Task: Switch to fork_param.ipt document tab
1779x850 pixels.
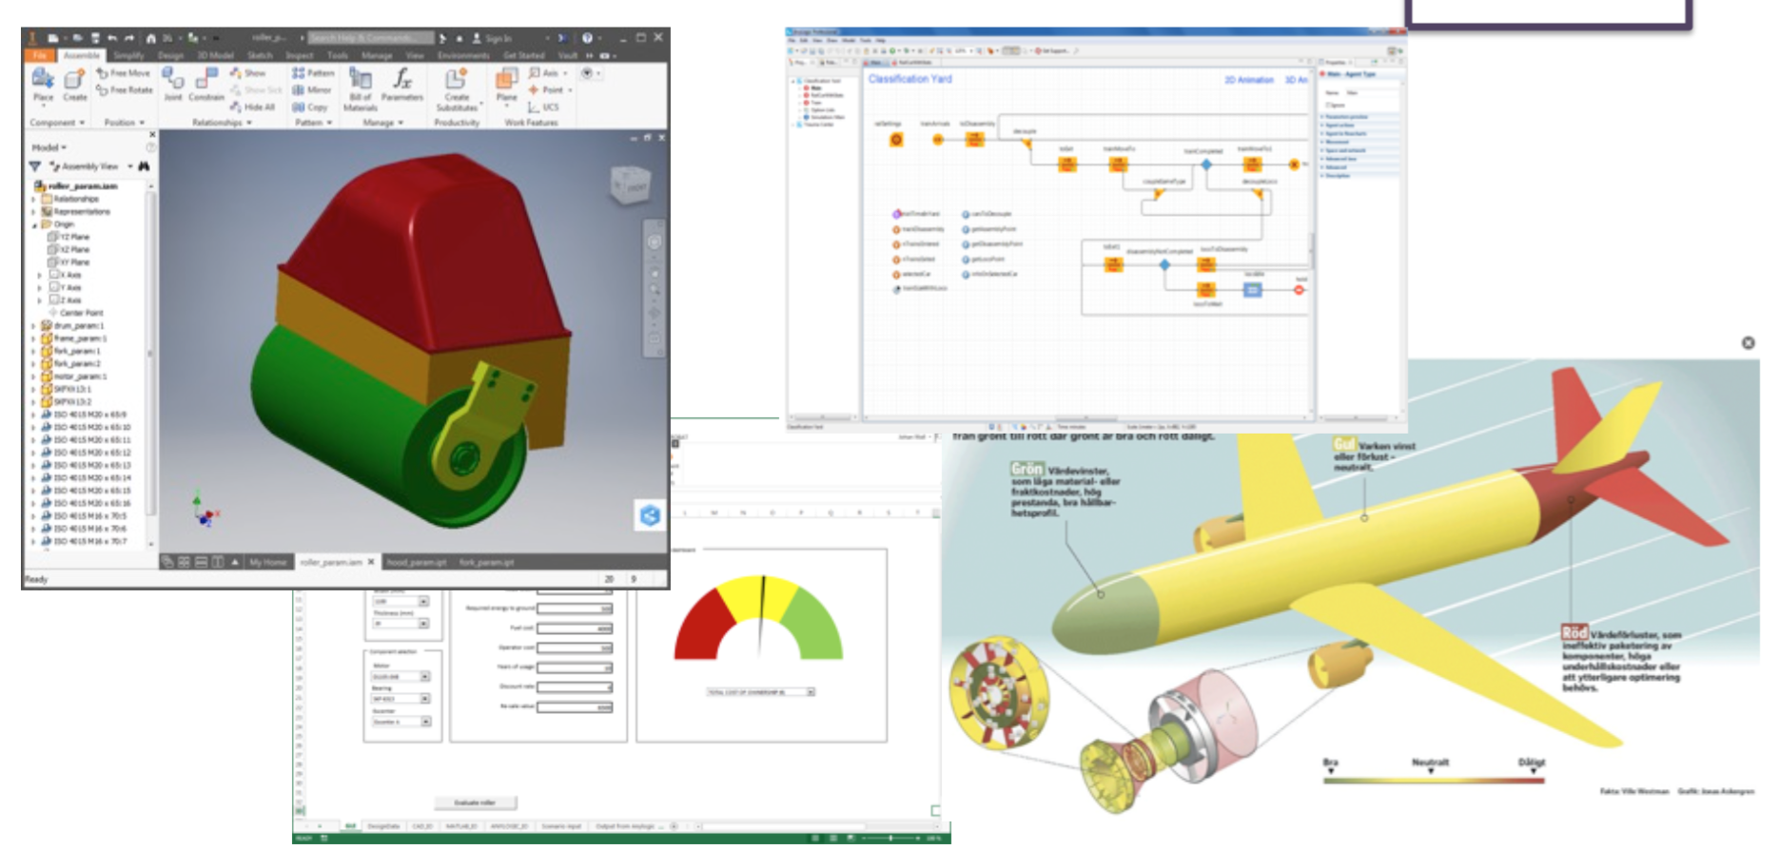Action: point(486,562)
